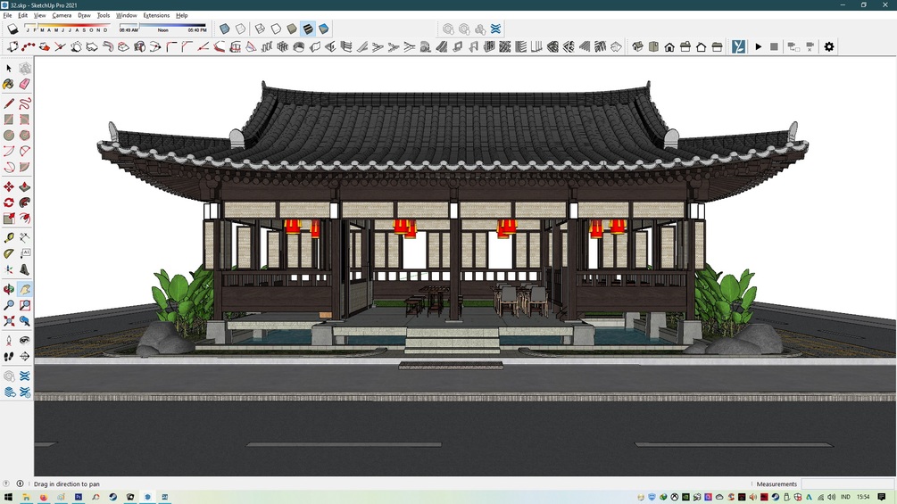This screenshot has width=897, height=504.
Task: Select the Rectangle tool
Action: coord(9,120)
